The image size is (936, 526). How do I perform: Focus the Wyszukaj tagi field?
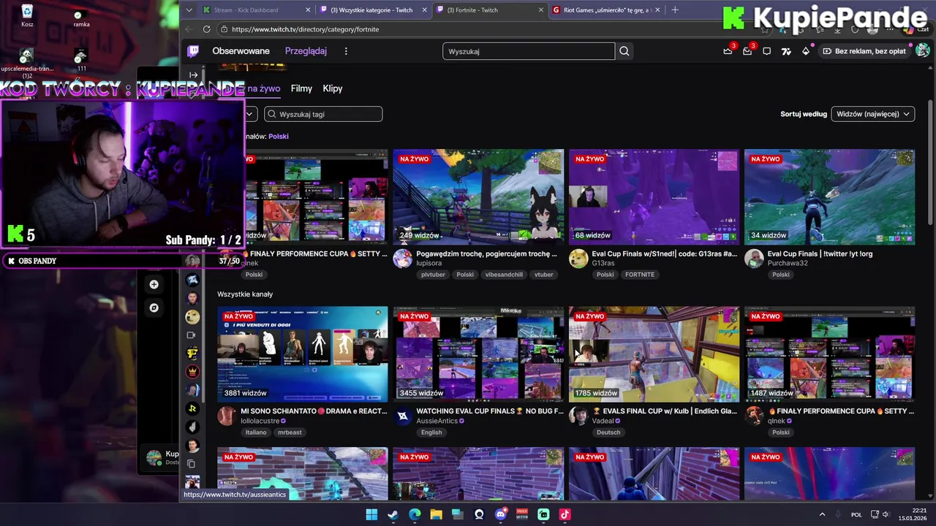coord(323,114)
